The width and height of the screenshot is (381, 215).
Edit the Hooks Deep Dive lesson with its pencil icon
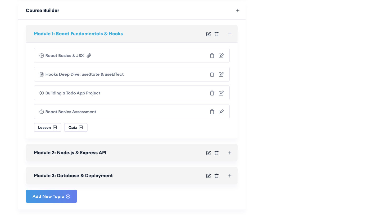pyautogui.click(x=221, y=74)
